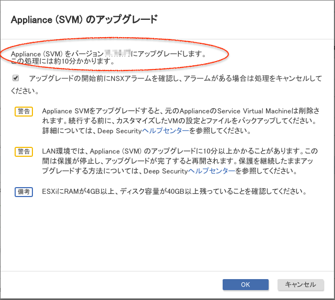Viewport: 335px width, 300px height.
Task: Click the NSXアラーム checkbox label text
Action: [172, 79]
